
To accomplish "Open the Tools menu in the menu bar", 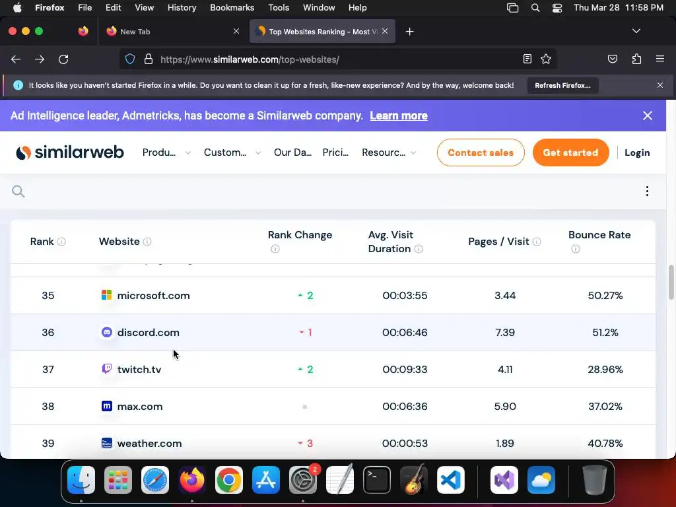I will click(279, 8).
